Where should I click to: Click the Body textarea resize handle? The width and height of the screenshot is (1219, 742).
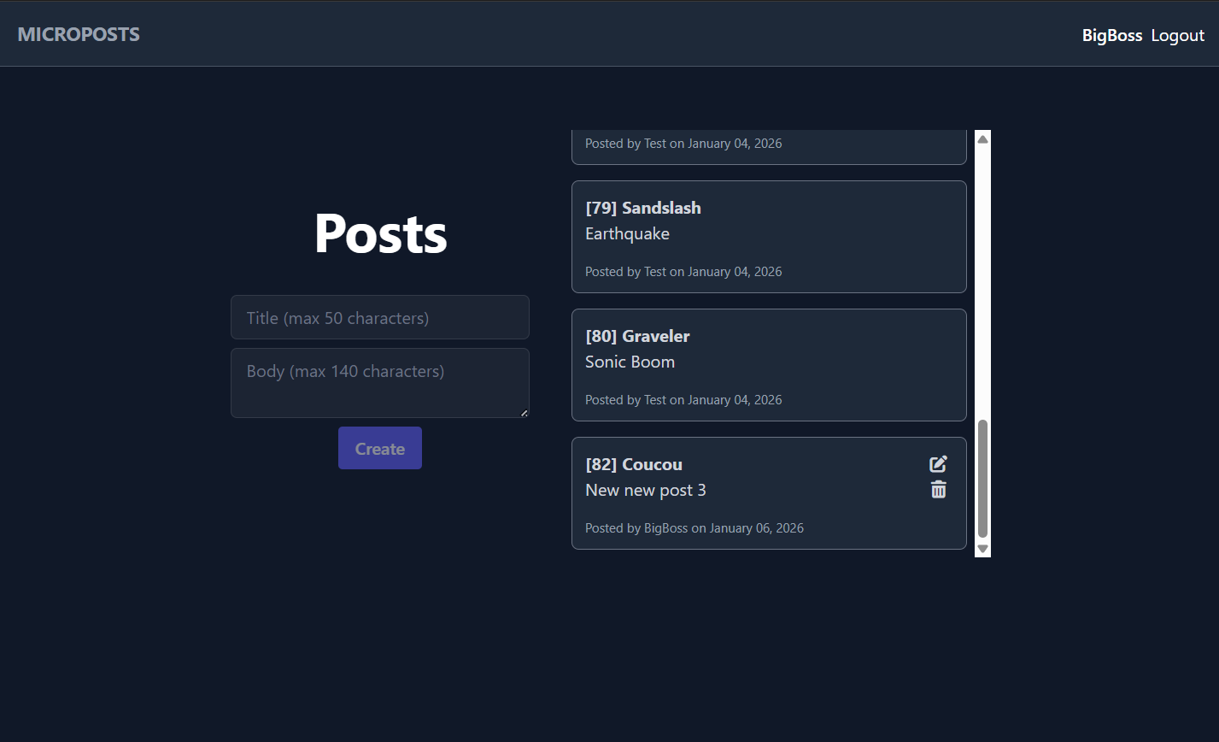525,414
